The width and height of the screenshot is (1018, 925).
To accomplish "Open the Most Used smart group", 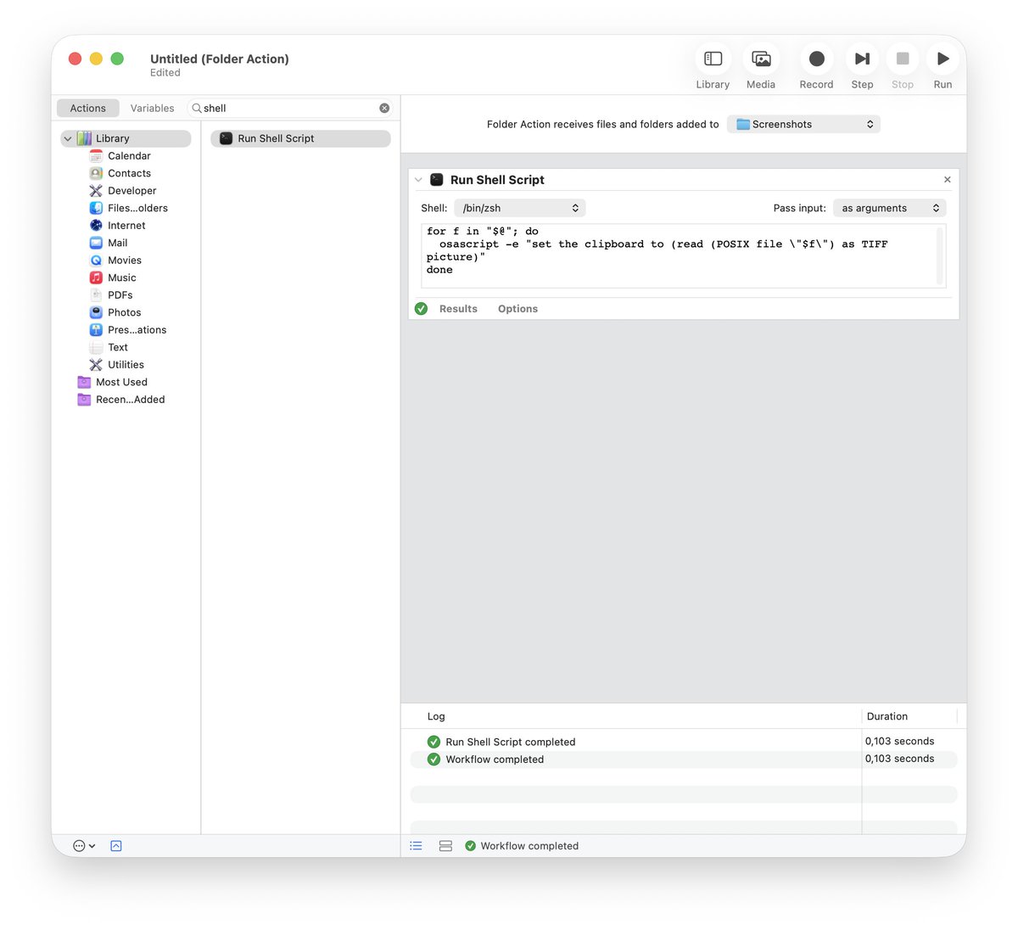I will [121, 382].
